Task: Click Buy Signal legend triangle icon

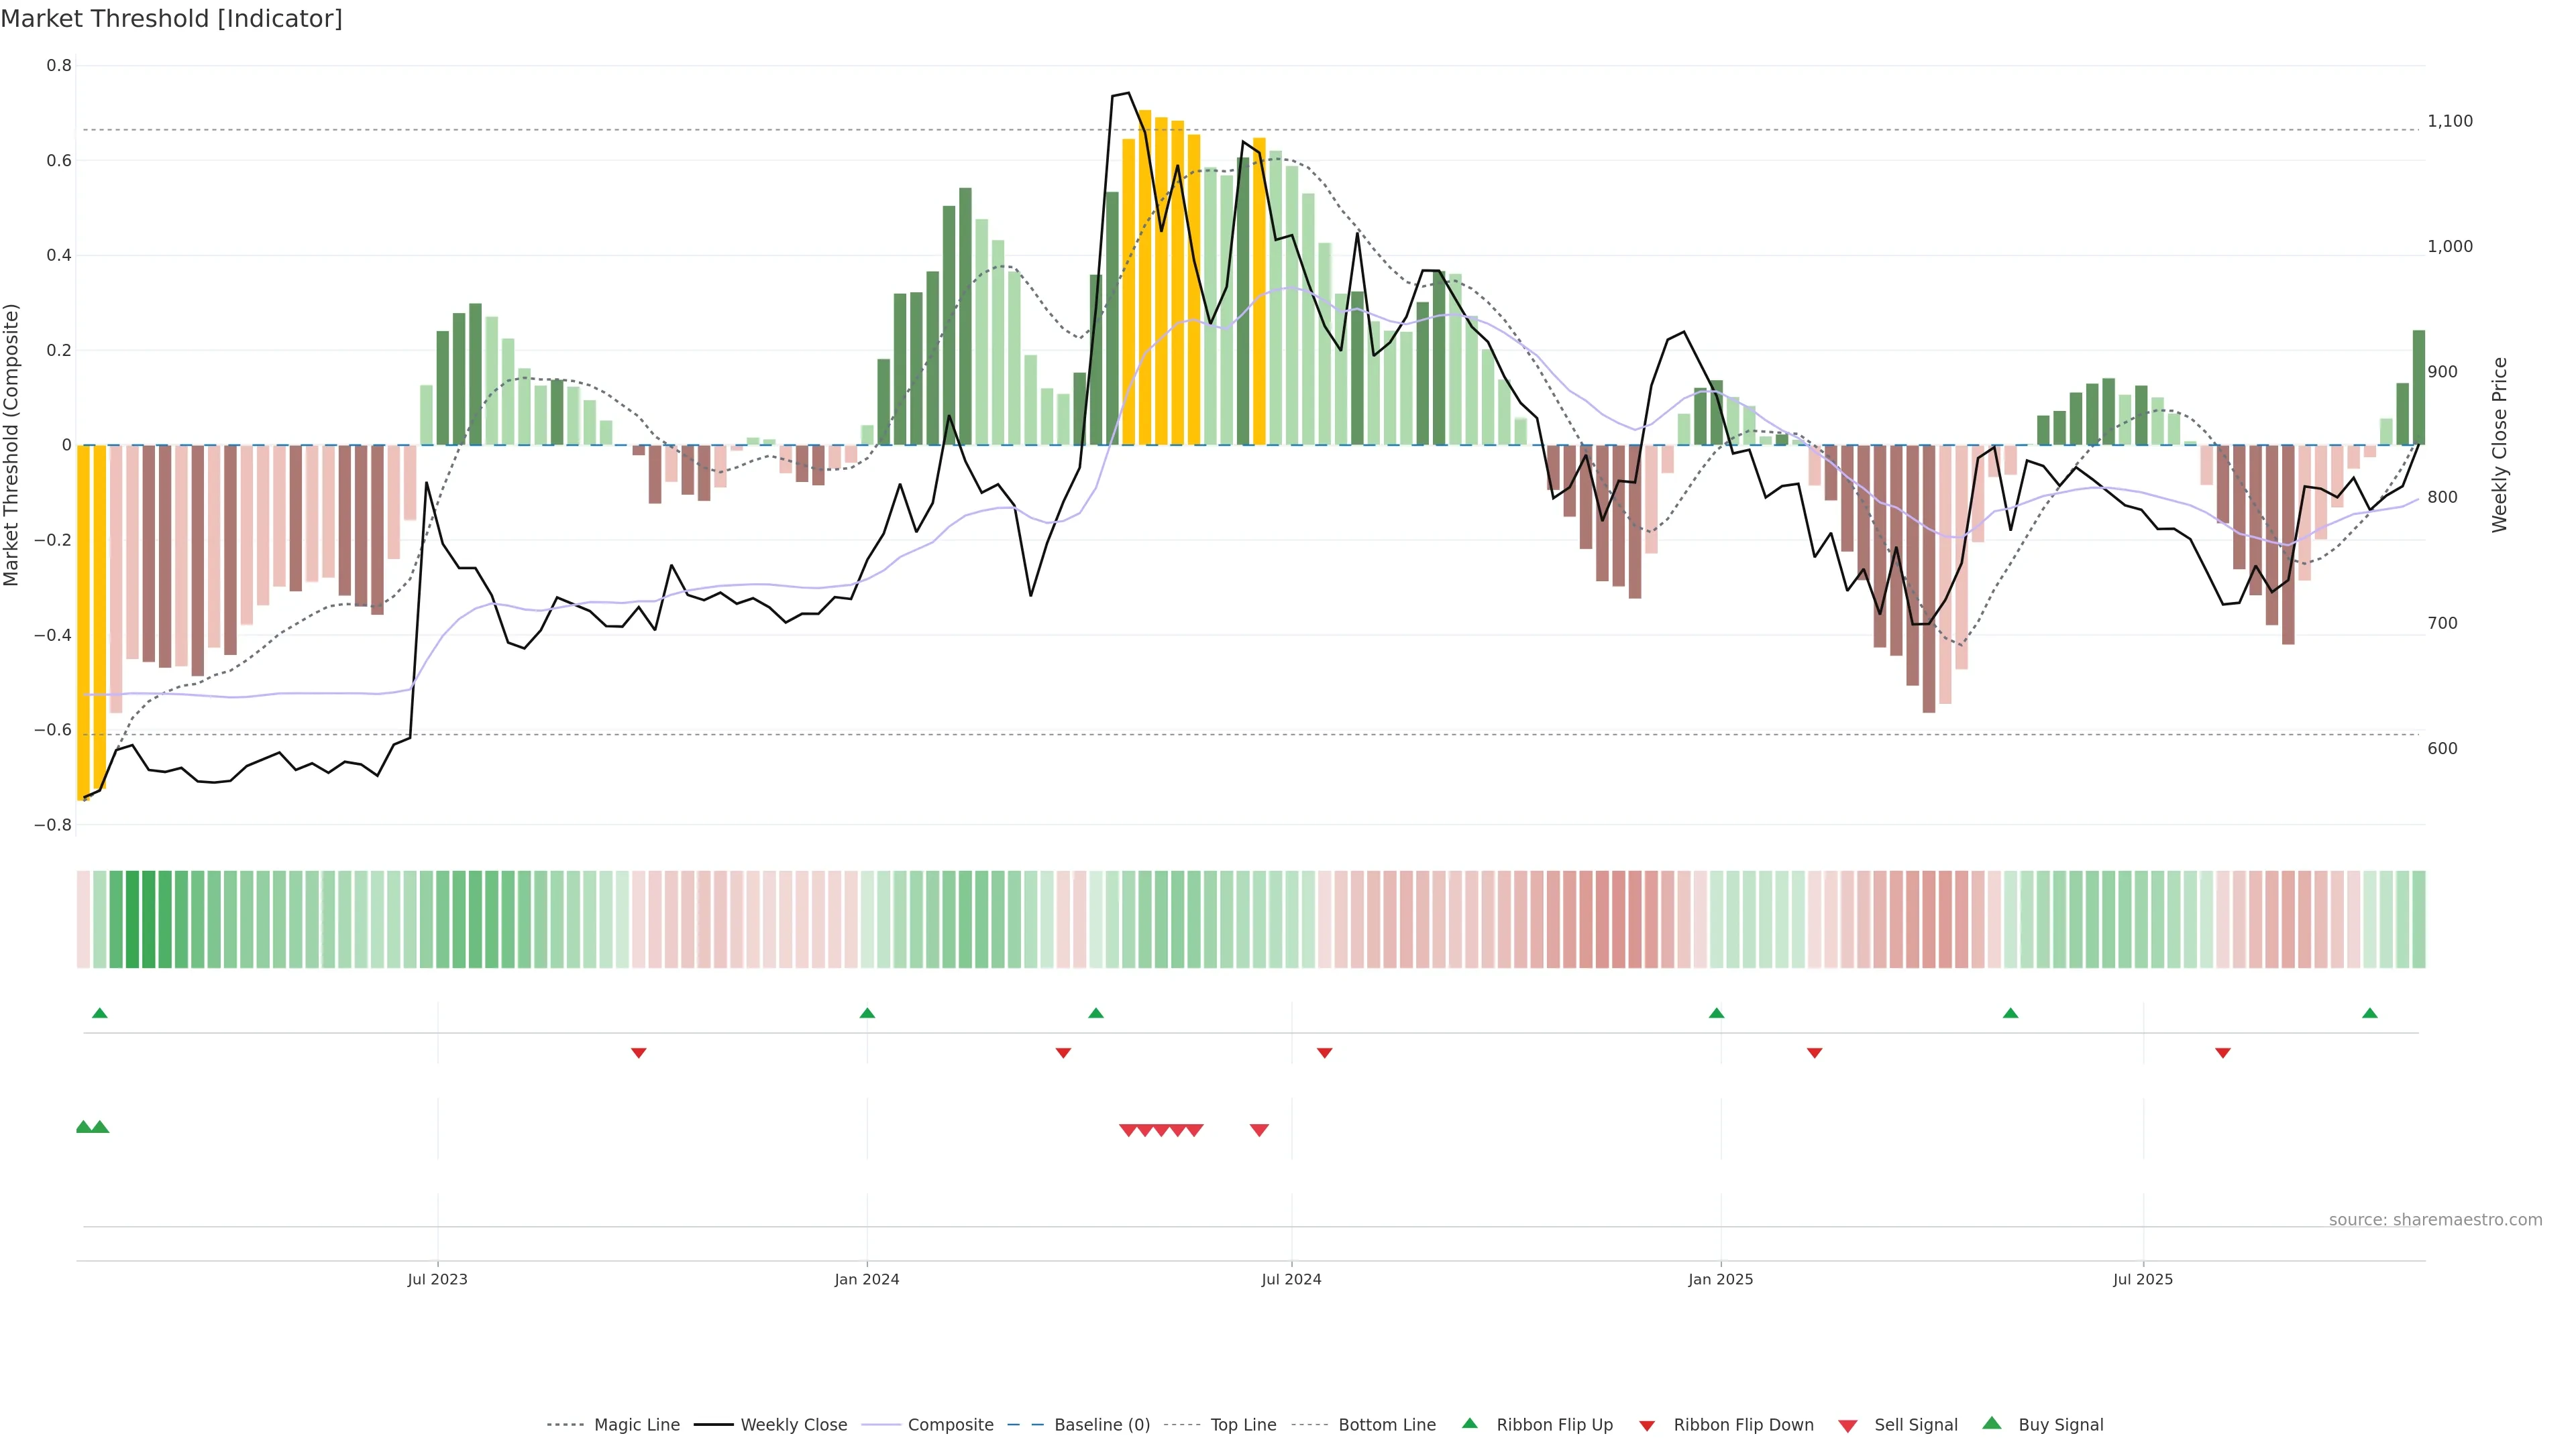Action: click(1992, 1423)
